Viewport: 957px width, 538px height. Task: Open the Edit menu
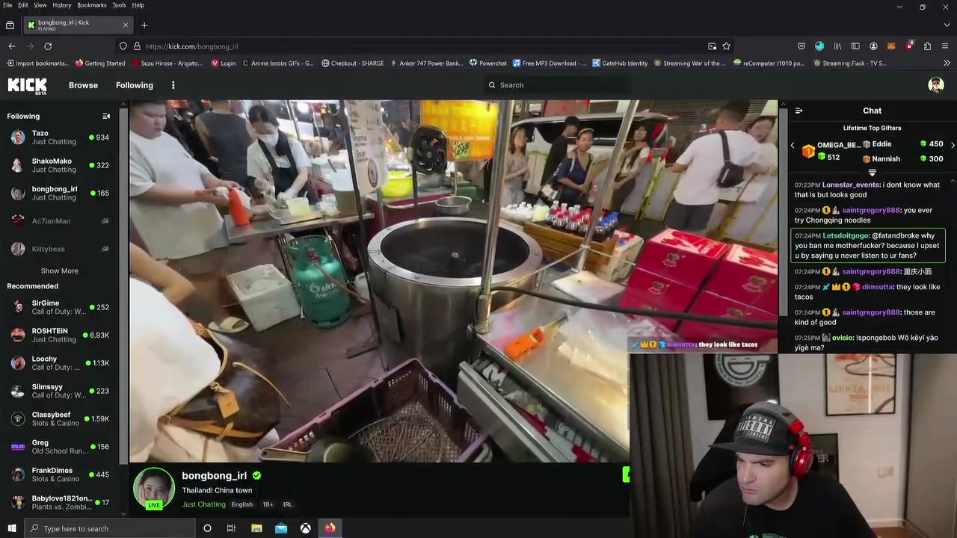(23, 5)
